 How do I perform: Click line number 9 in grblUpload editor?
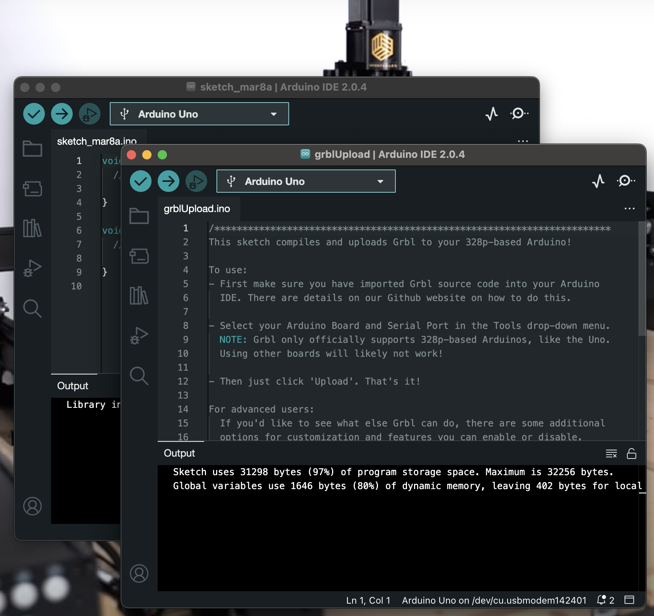pyautogui.click(x=186, y=339)
